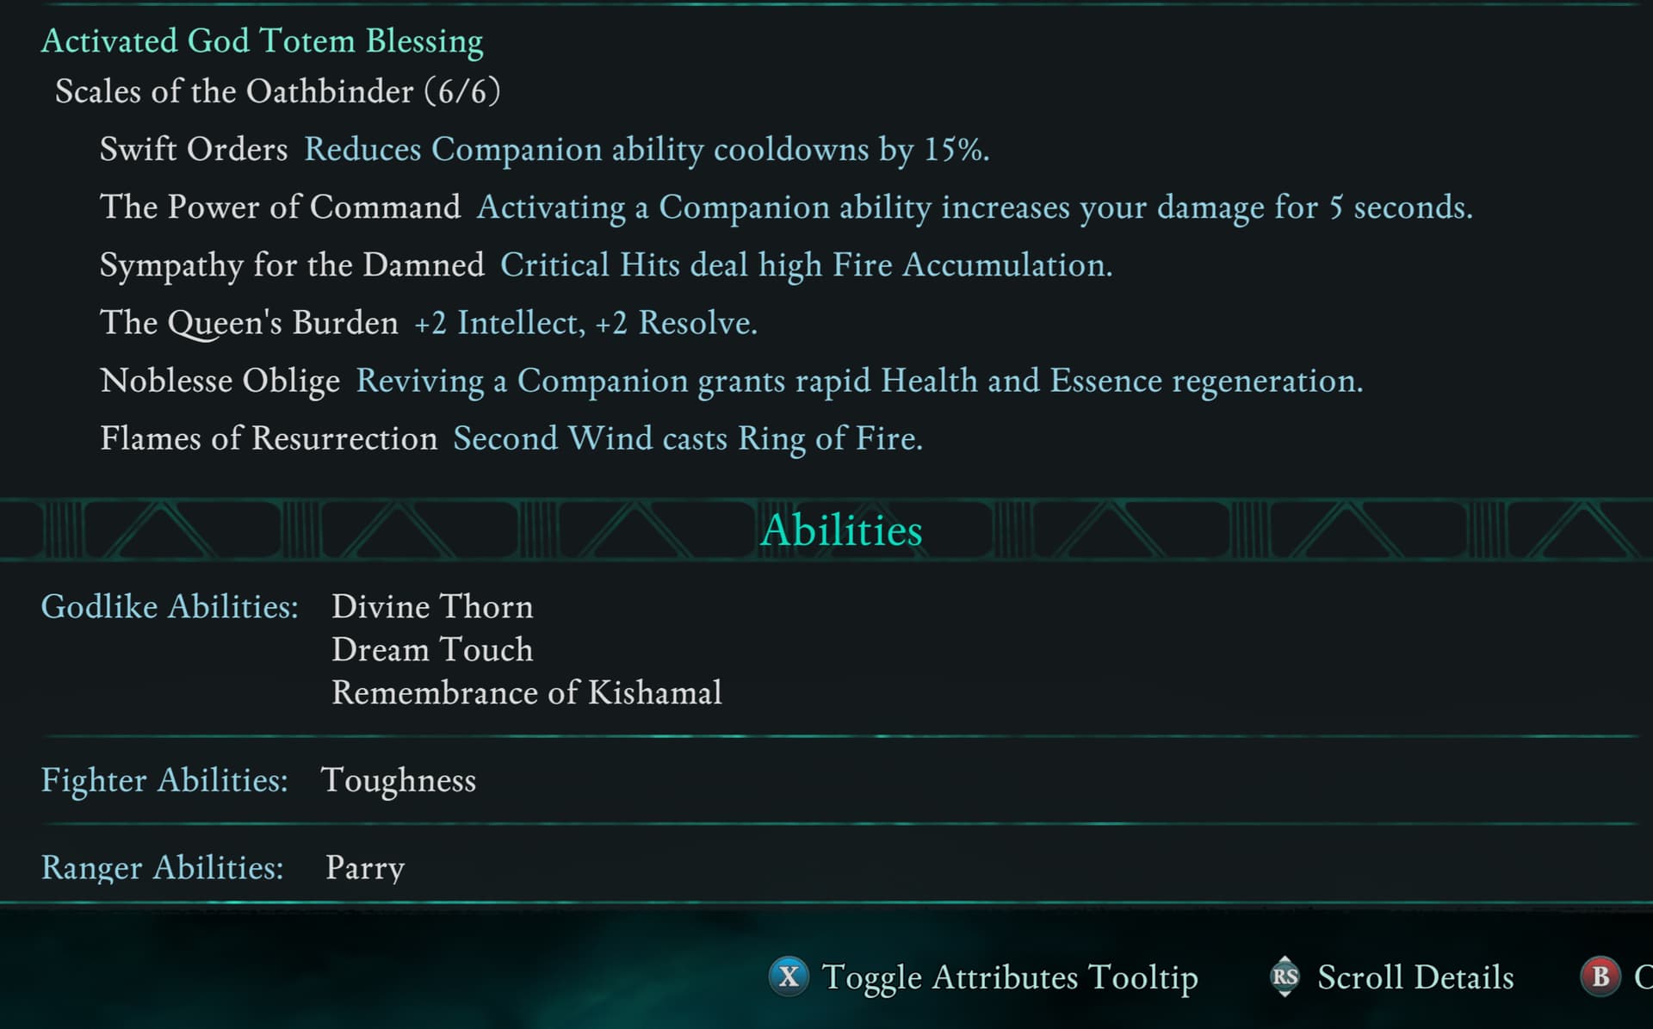Click the Noblesse Oblige blessing

tap(220, 381)
